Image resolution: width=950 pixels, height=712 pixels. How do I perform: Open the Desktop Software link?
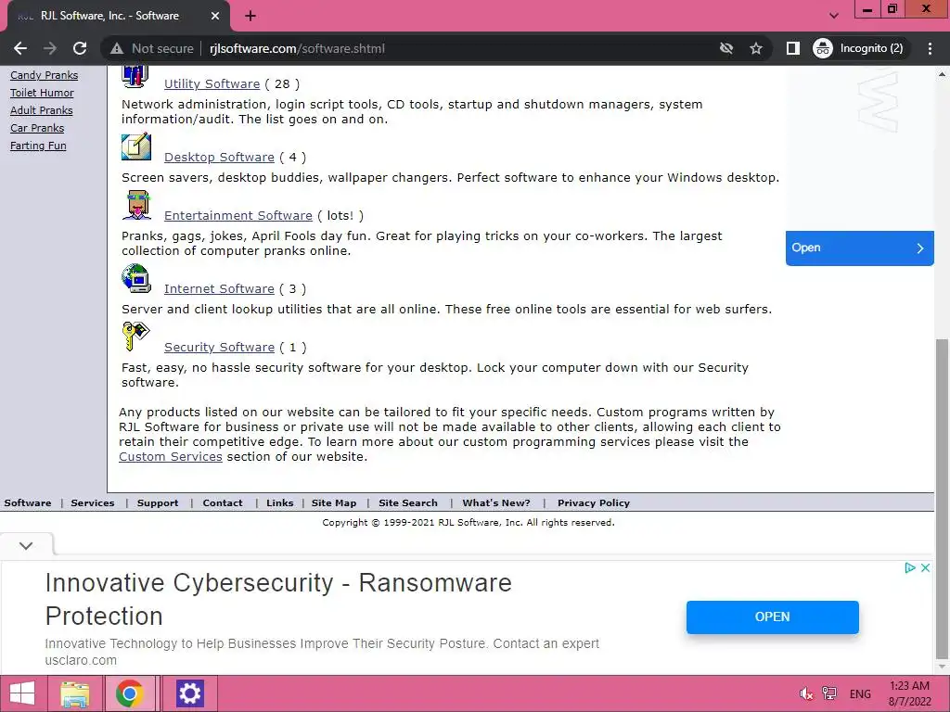219,158
